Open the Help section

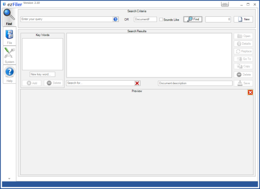pyautogui.click(x=10, y=74)
